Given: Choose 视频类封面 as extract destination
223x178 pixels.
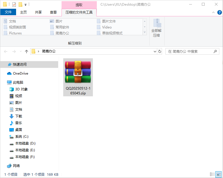Looking at the screenshot, I should click(15, 27).
